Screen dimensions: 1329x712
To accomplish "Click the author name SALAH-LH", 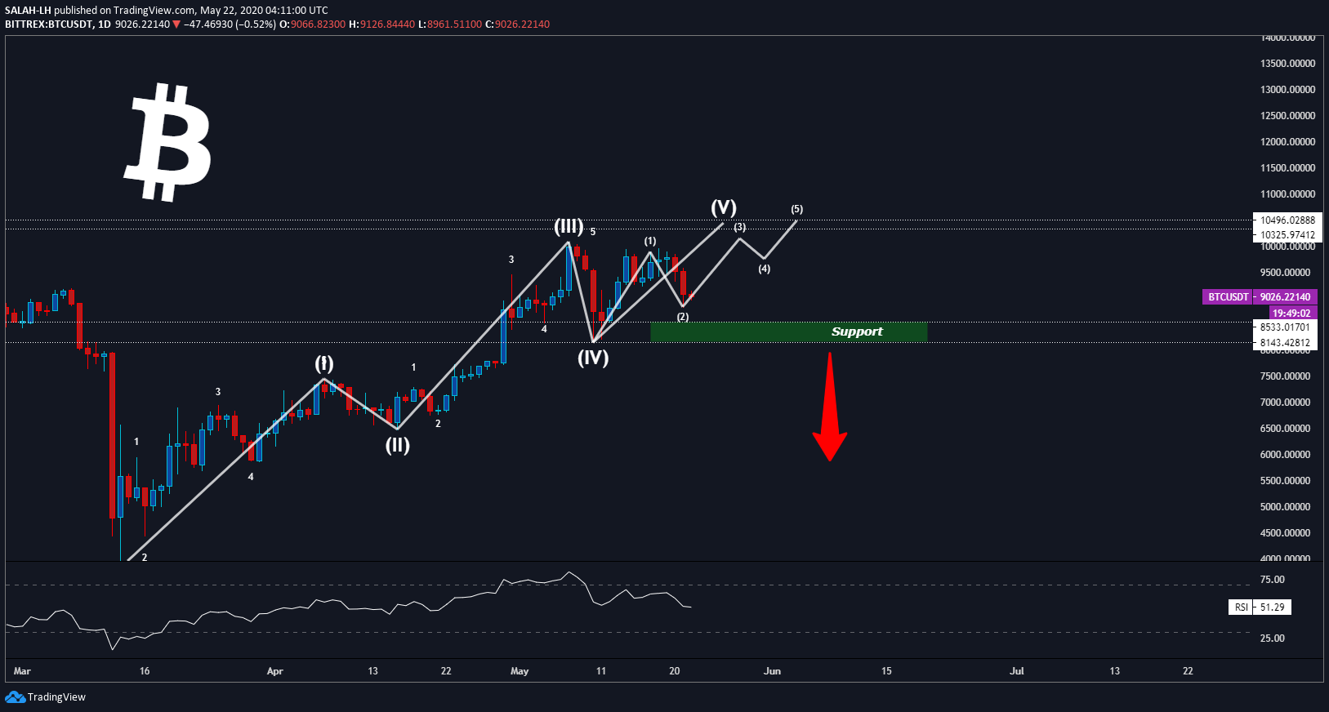I will coord(28,11).
